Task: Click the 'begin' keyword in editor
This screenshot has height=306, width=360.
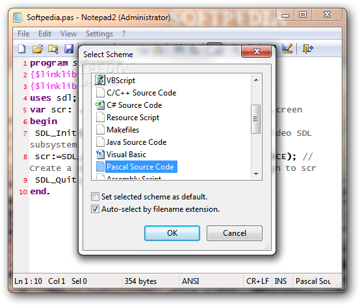Action: [44, 121]
